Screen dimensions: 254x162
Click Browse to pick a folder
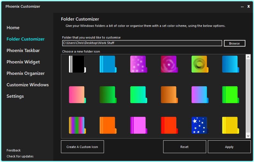pos(234,43)
